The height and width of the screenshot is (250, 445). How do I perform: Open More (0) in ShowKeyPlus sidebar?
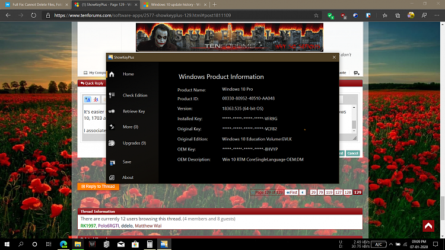[131, 127]
